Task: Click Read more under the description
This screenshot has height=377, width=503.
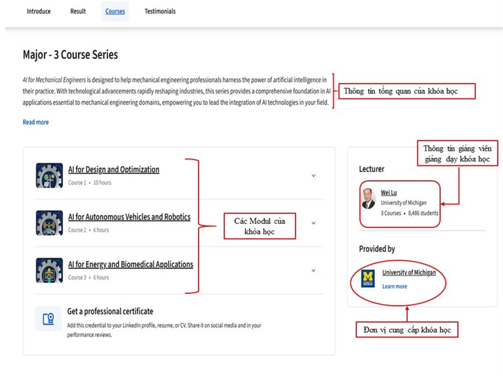Action: 36,122
